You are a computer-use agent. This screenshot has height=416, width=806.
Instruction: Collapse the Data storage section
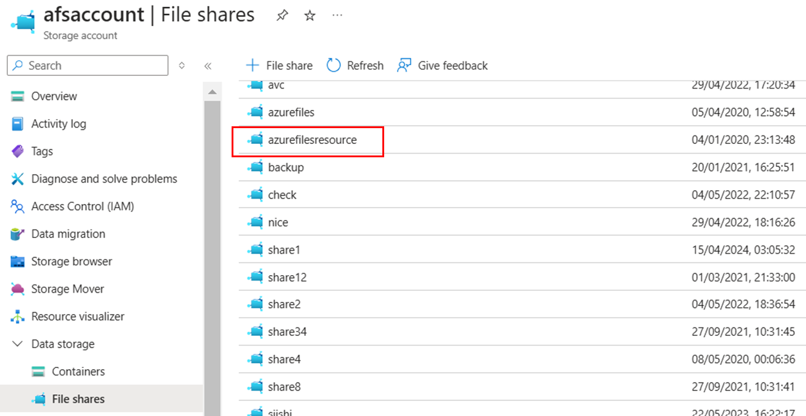click(x=17, y=344)
